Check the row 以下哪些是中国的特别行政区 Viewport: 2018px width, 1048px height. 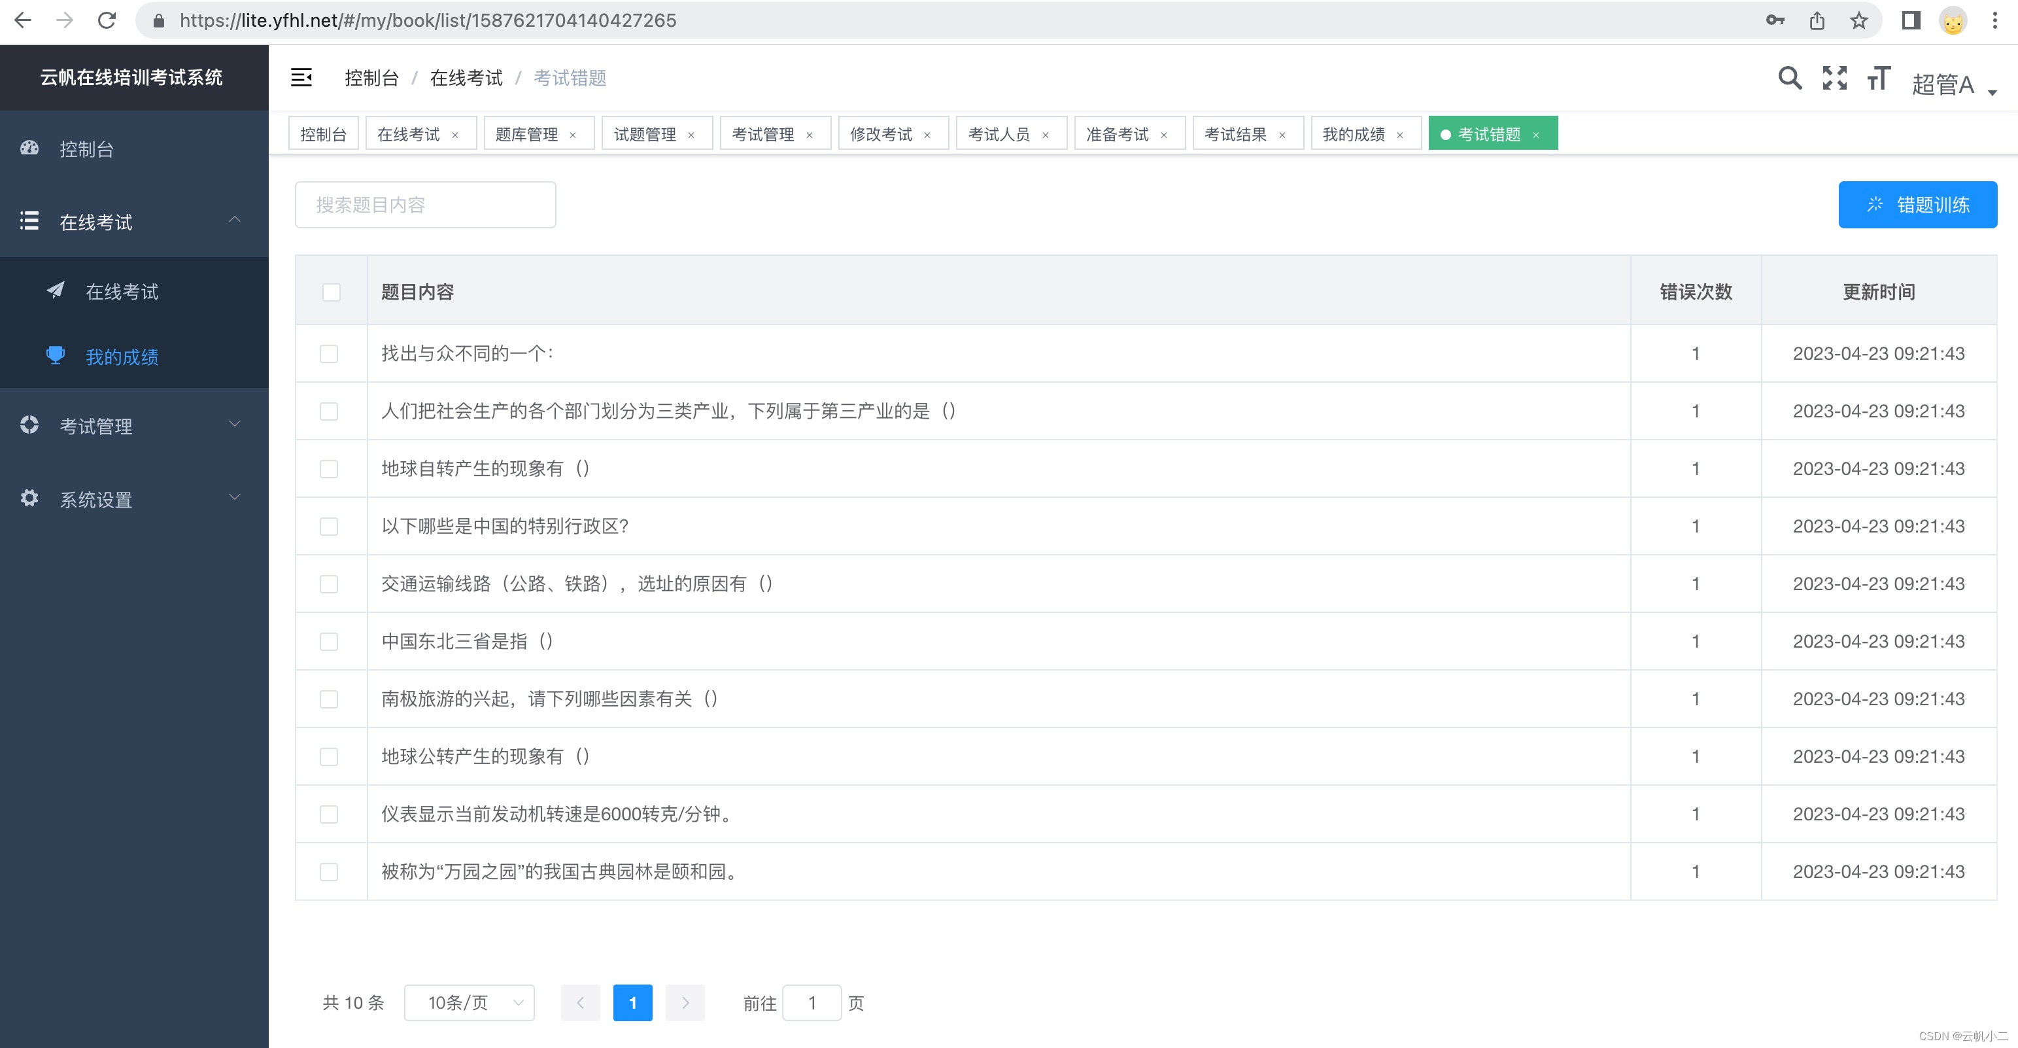tap(329, 526)
